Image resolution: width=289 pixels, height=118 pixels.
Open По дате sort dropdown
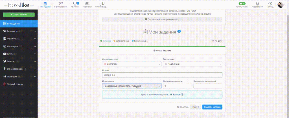point(218,41)
